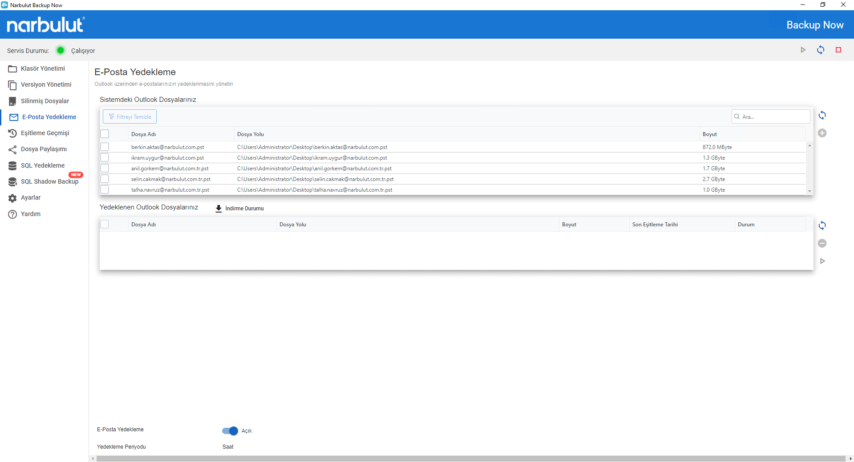This screenshot has width=854, height=462.
Task: Sort by Boyut column header
Action: [x=709, y=134]
